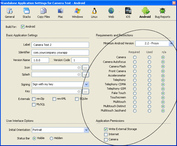Select the Windows platform icon
177x146 pixels.
[x=77, y=13]
